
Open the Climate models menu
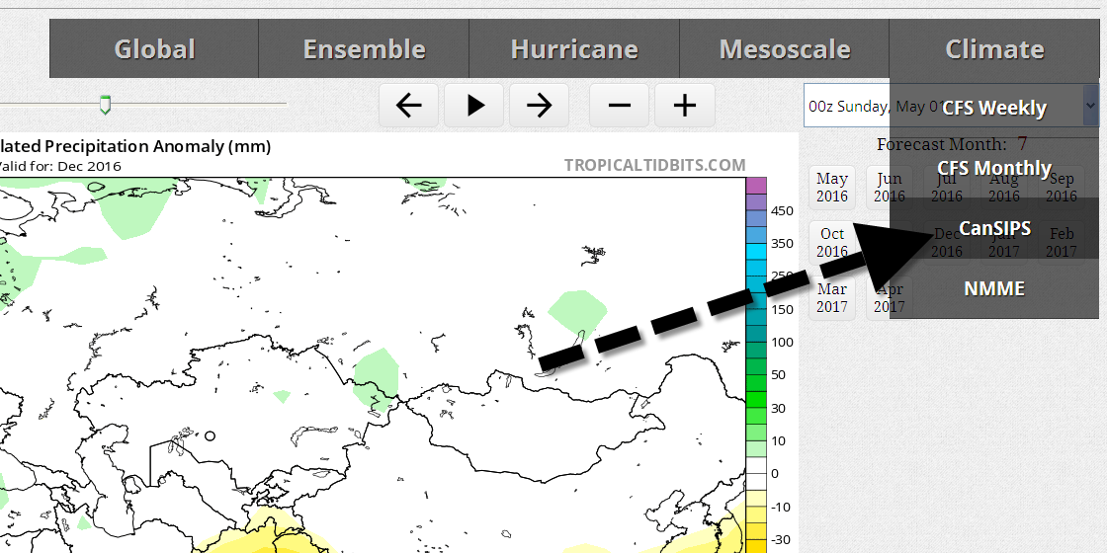point(994,48)
